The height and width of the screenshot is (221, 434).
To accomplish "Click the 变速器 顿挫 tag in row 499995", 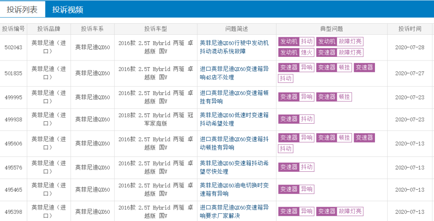I will pos(334,97).
